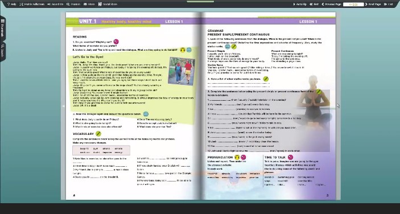The image size is (400, 214).
Task: Go to the Next Page
Action: (373, 4)
